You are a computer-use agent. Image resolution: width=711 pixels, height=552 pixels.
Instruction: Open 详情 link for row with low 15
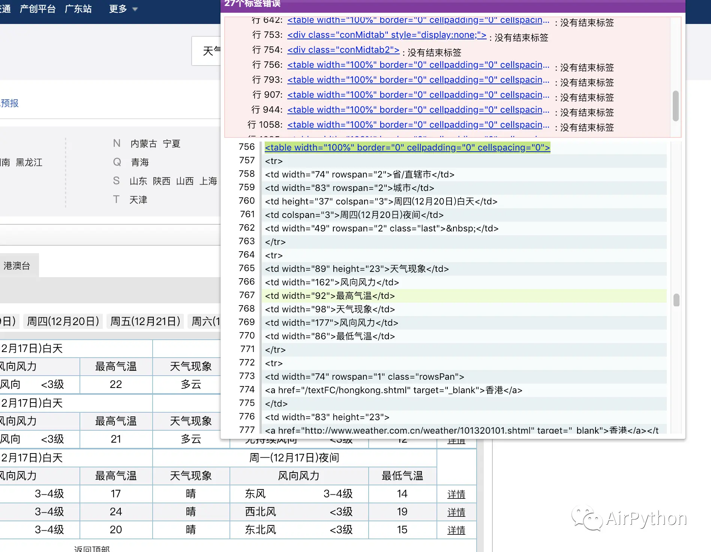tap(456, 530)
